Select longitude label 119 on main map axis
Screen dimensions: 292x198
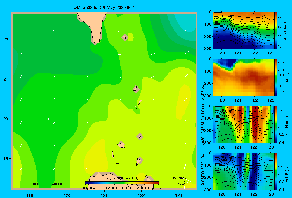pyautogui.click(x=30, y=195)
